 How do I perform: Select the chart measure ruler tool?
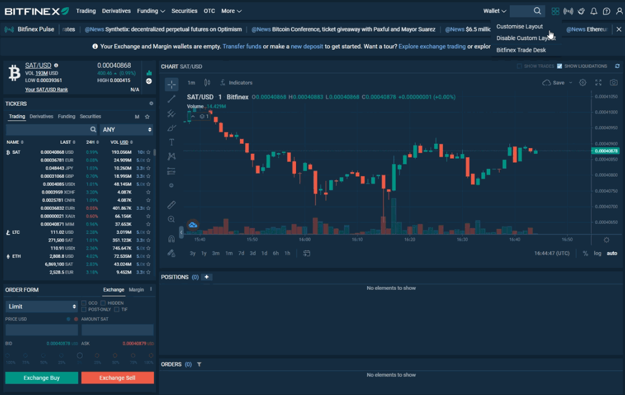click(172, 204)
